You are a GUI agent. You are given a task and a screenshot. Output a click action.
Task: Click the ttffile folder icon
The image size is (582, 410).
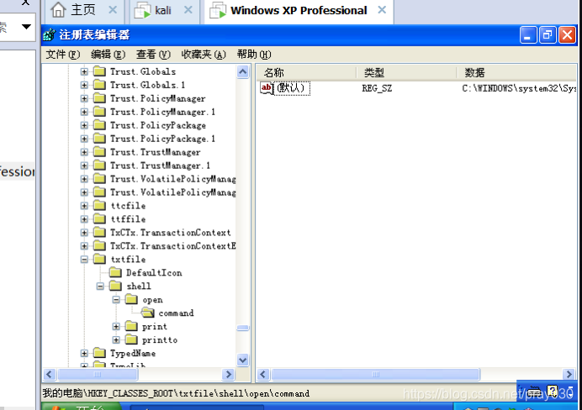point(99,219)
